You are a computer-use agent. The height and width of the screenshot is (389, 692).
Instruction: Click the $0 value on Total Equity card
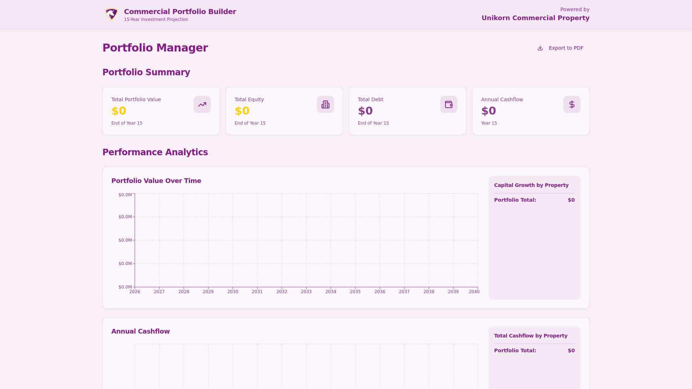(242, 111)
